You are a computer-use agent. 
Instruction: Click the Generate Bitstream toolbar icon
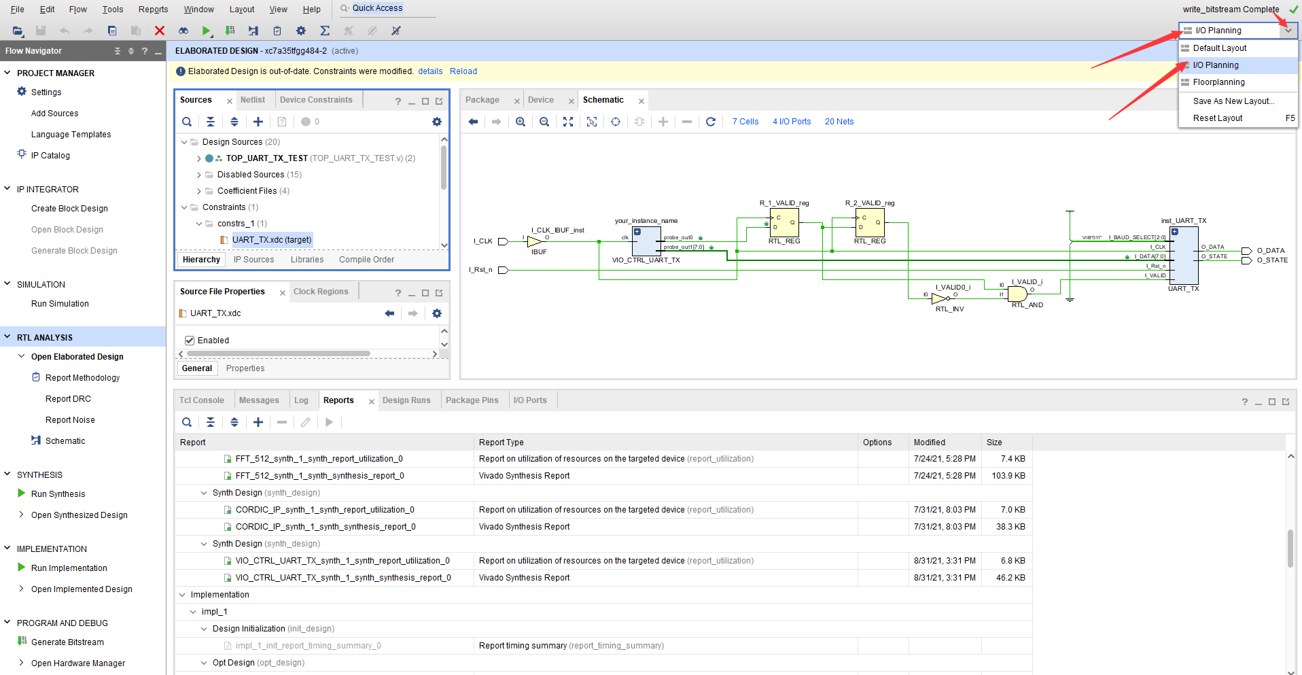click(x=230, y=31)
